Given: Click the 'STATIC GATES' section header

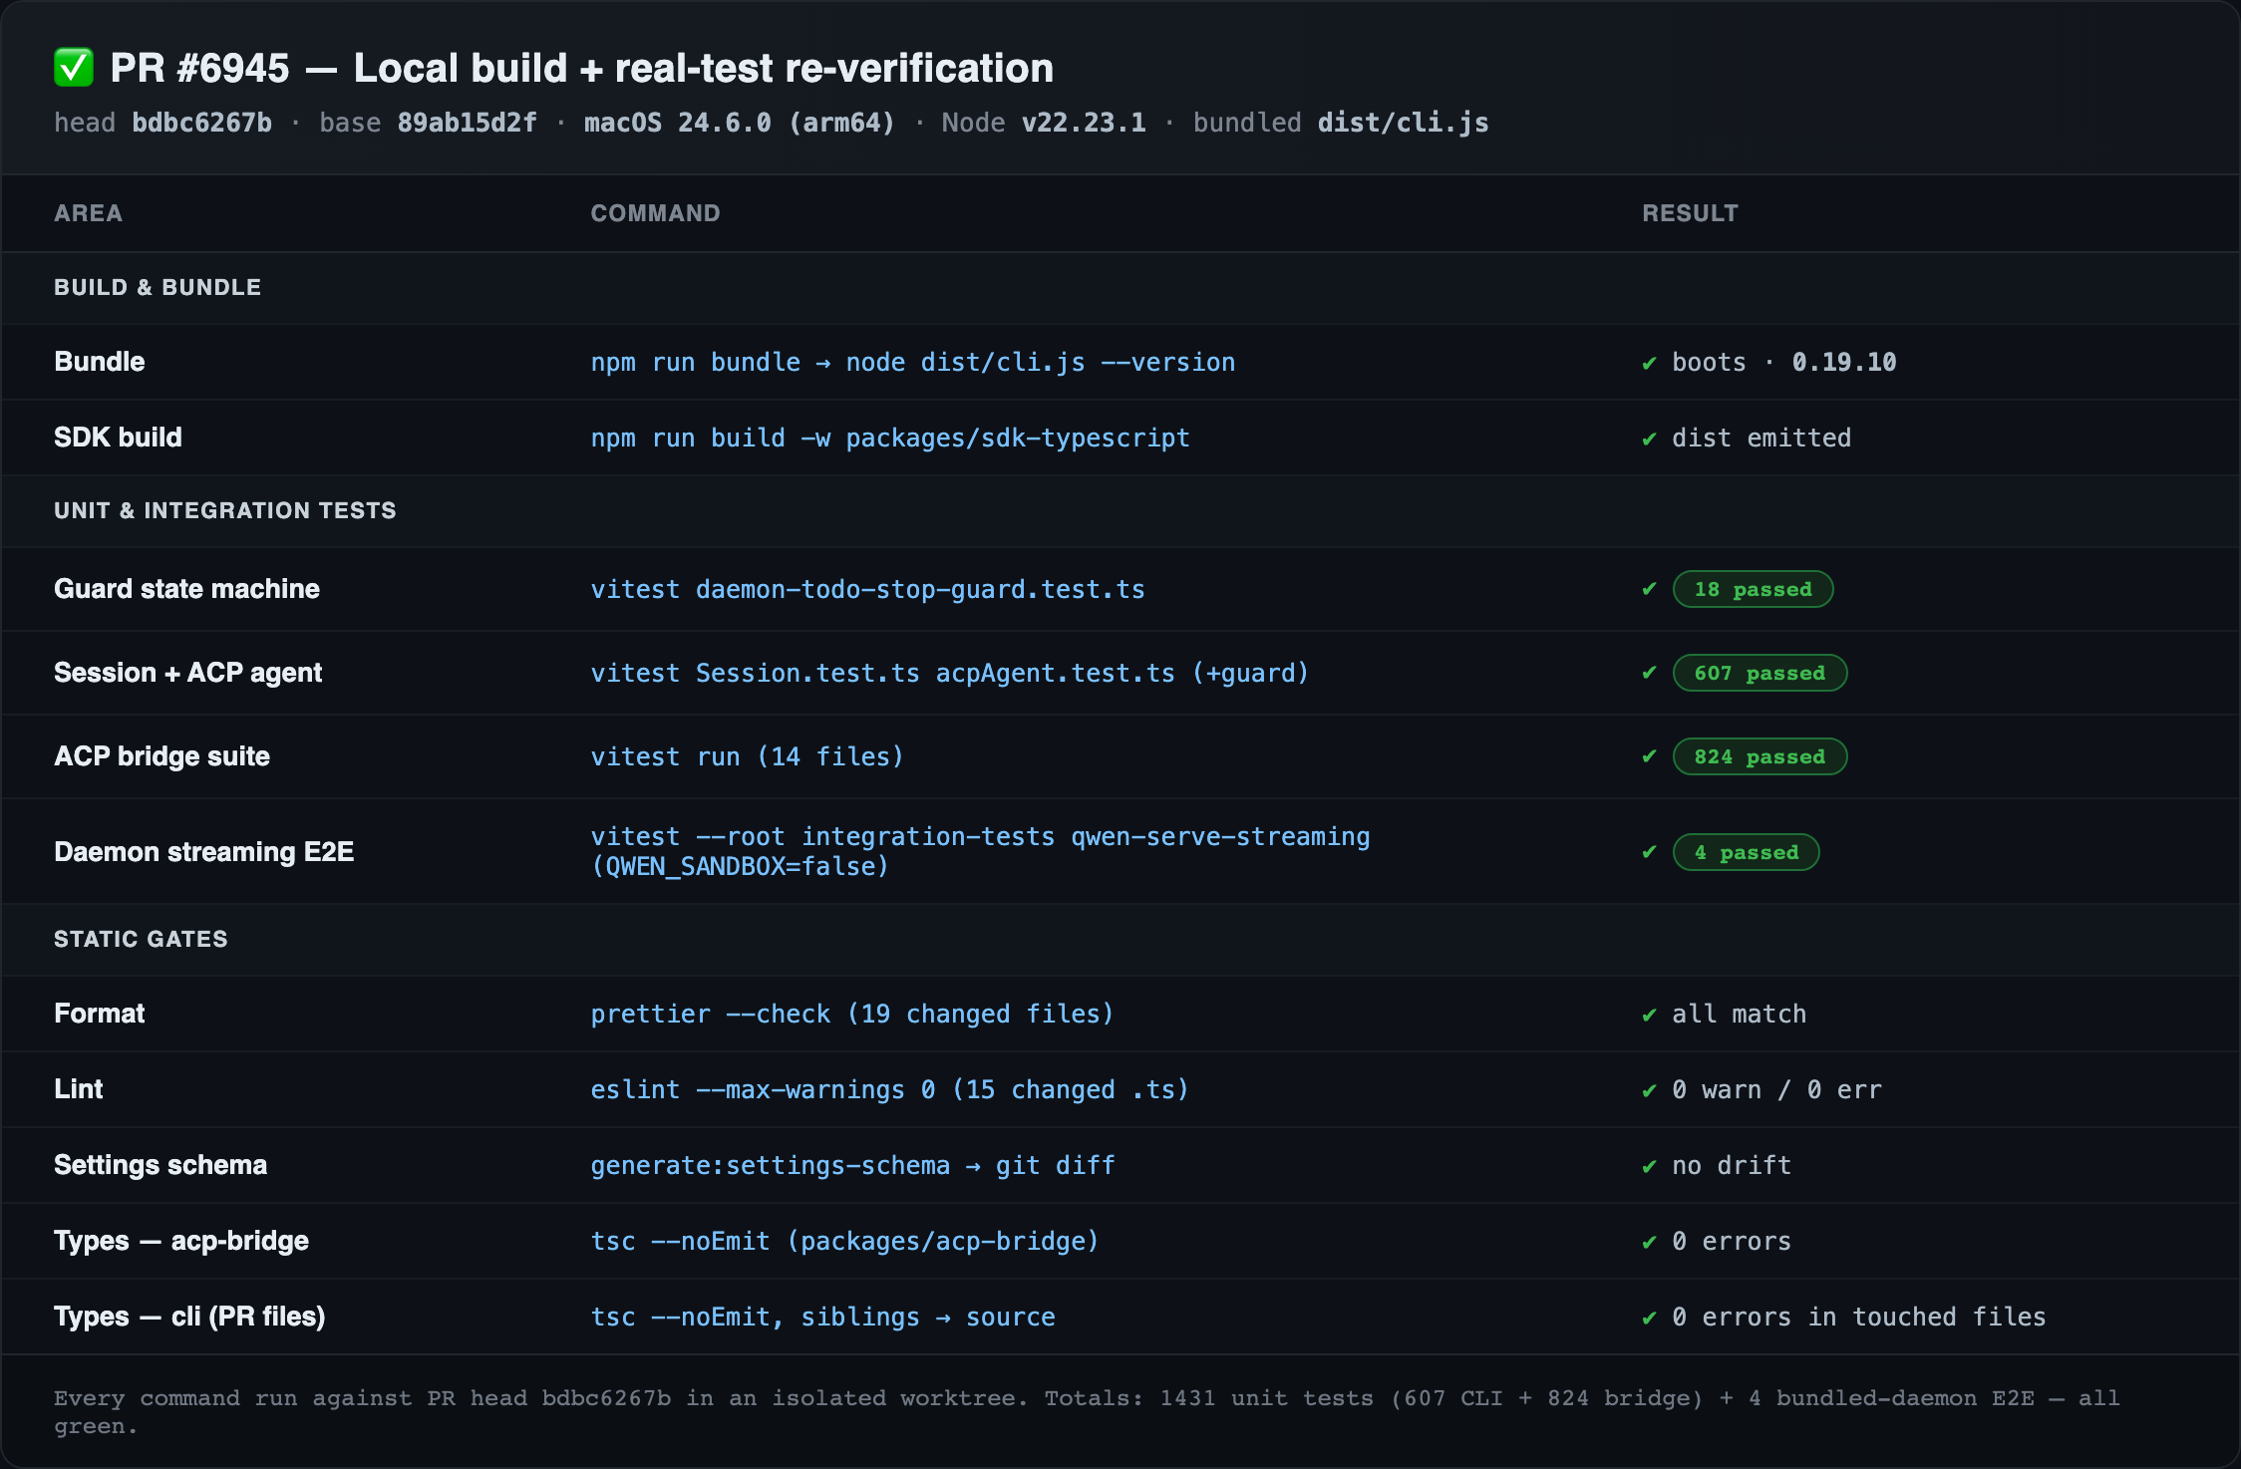Looking at the screenshot, I should click(x=141, y=939).
